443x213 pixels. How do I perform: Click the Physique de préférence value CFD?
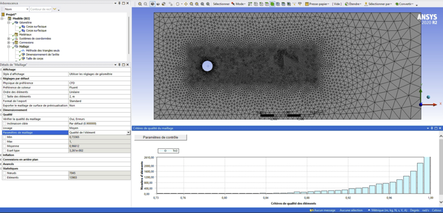tap(100, 83)
